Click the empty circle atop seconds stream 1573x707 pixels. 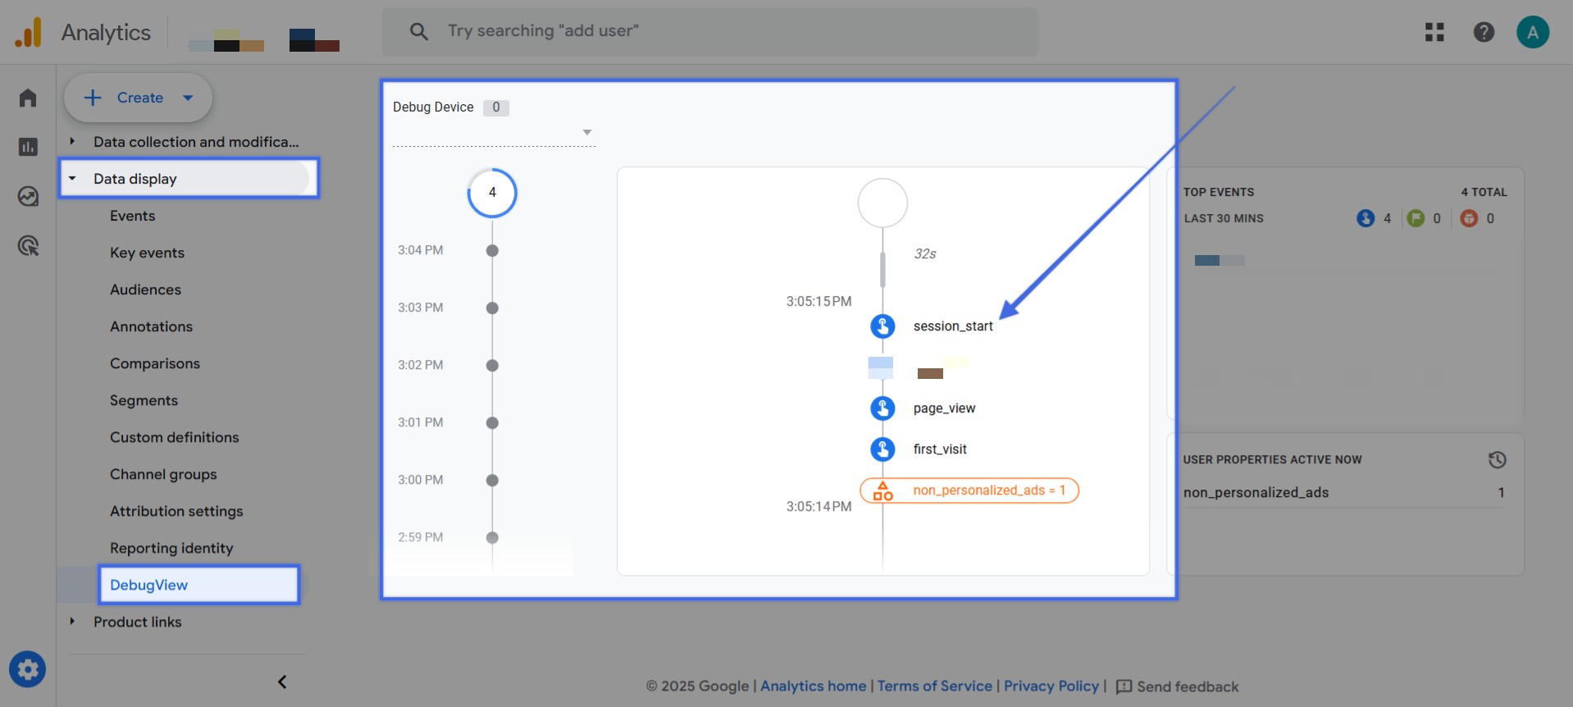(x=882, y=203)
